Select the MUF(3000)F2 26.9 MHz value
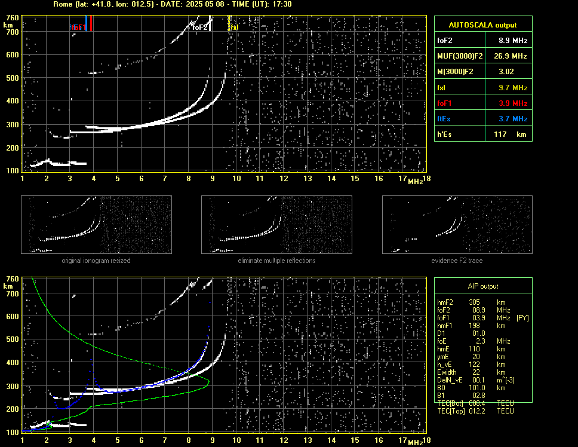This screenshot has width=578, height=447. (510, 56)
